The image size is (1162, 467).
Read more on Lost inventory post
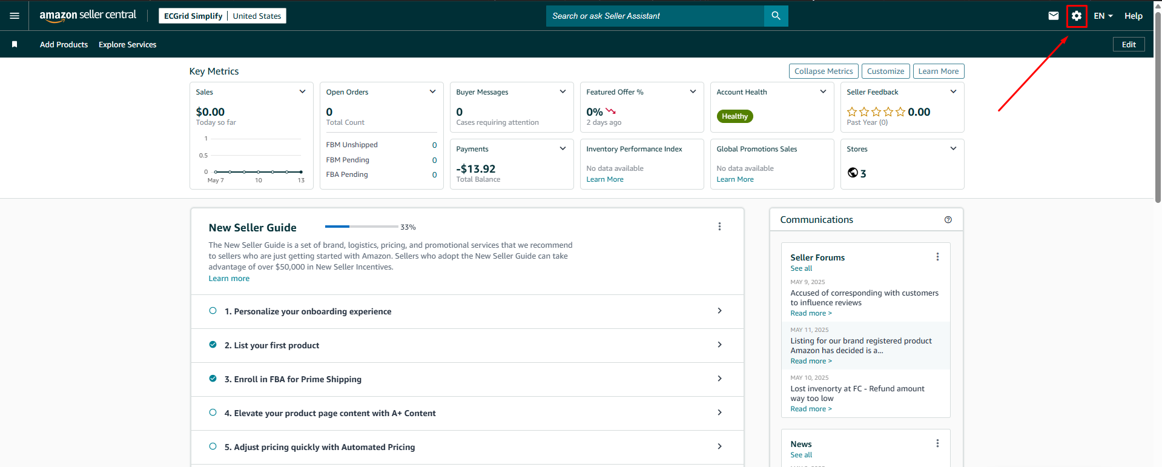pos(811,409)
